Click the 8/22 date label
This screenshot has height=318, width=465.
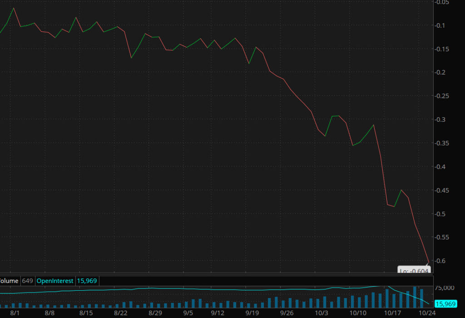(x=120, y=313)
